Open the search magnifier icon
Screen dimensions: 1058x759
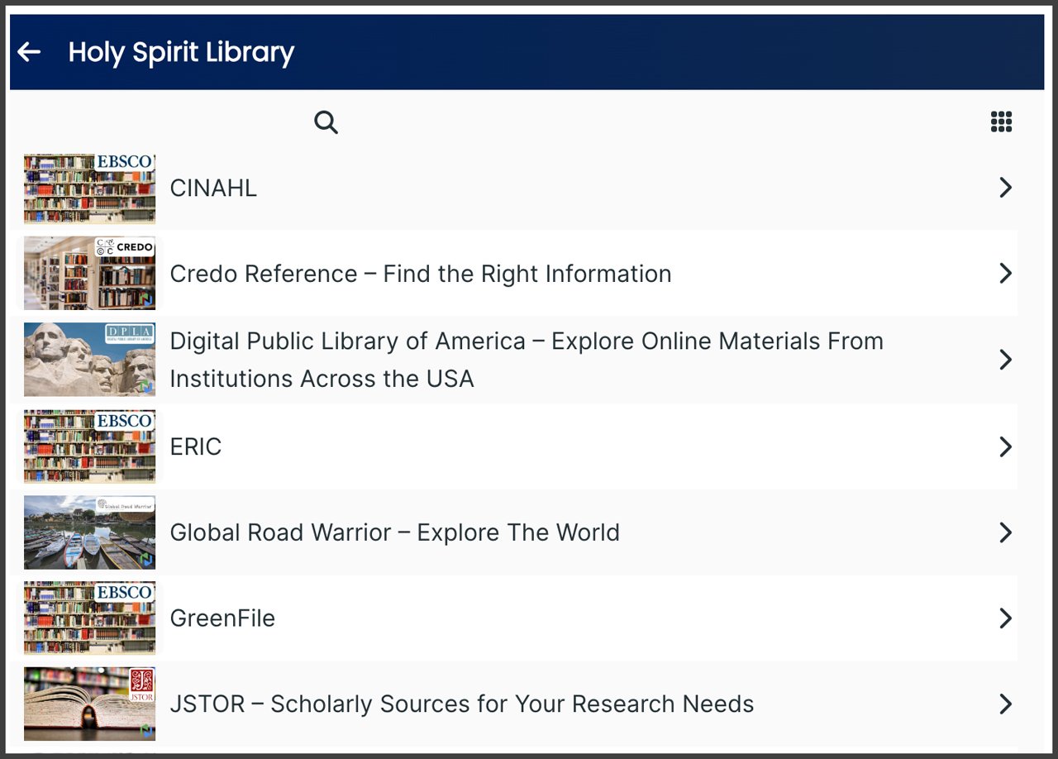(326, 122)
